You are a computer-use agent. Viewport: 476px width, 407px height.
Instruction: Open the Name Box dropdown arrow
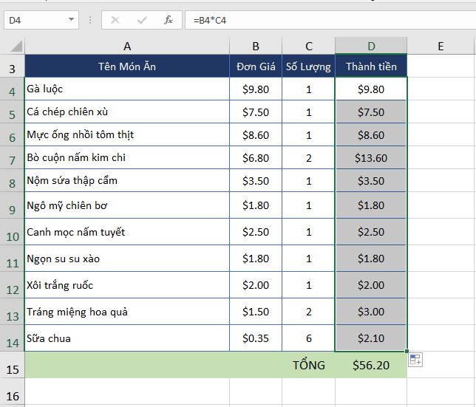click(72, 20)
